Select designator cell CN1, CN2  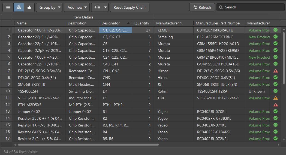click(x=115, y=71)
